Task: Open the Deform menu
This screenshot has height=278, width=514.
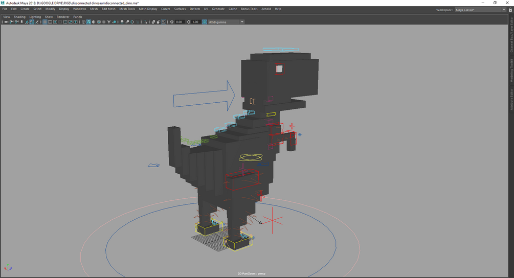Action: pos(195,9)
